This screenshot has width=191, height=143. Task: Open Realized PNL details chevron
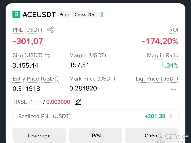click(x=171, y=116)
